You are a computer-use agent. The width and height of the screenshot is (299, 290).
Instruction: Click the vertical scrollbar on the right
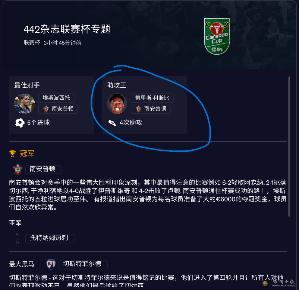click(x=289, y=147)
